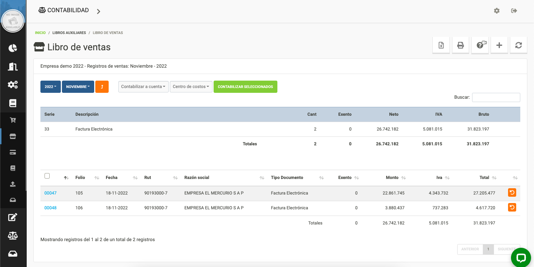Open record link 00048

point(50,208)
